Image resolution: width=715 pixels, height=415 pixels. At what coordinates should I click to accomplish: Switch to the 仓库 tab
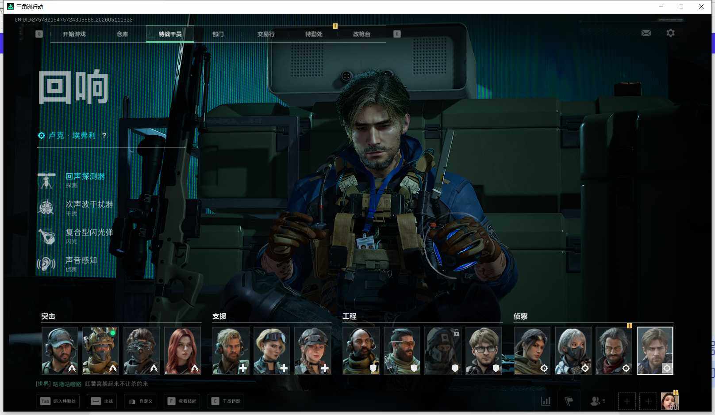tap(122, 34)
